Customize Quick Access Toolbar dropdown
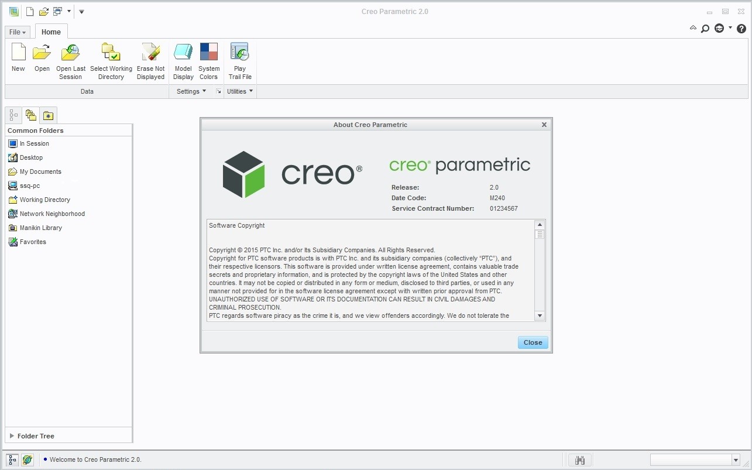Viewport: 752px width, 470px height. pyautogui.click(x=81, y=11)
